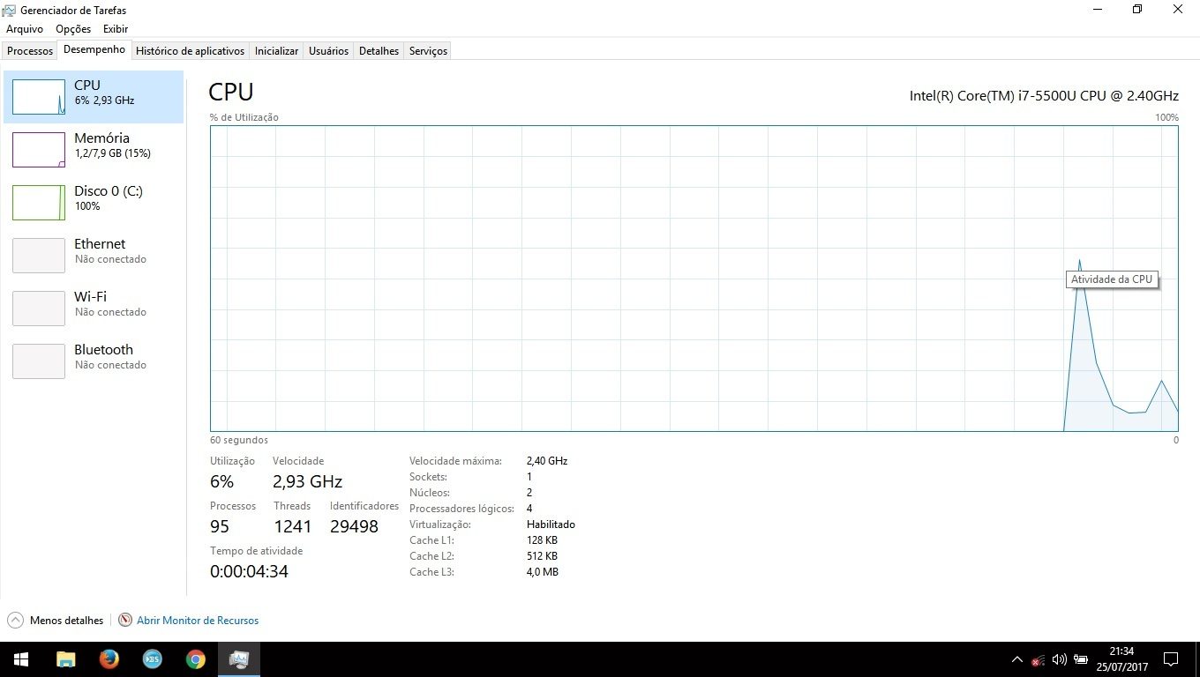This screenshot has width=1200, height=677.
Task: Show hidden system tray icons
Action: (1016, 659)
